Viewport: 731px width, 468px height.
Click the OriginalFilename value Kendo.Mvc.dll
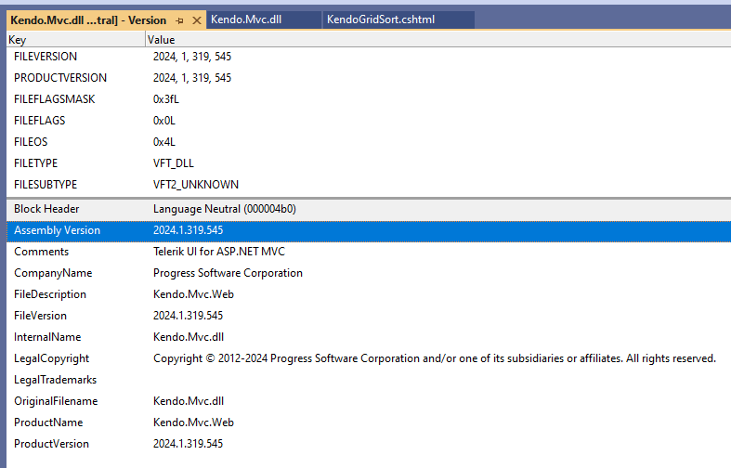(x=189, y=402)
